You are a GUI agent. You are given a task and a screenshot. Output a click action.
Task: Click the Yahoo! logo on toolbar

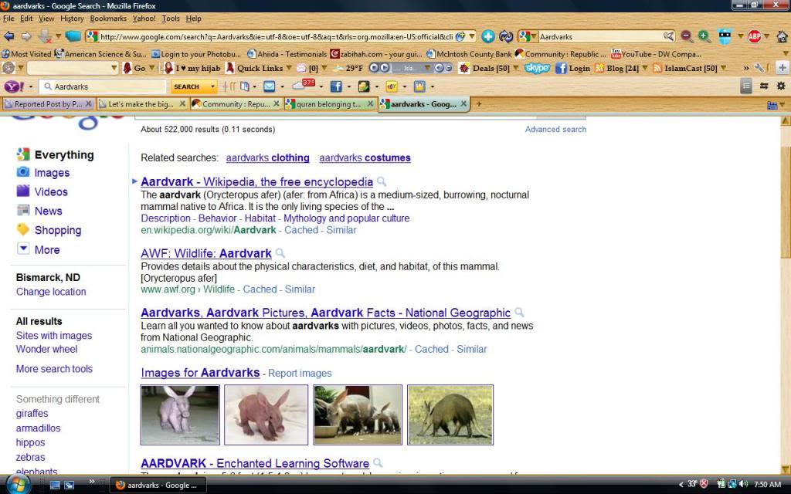point(14,86)
